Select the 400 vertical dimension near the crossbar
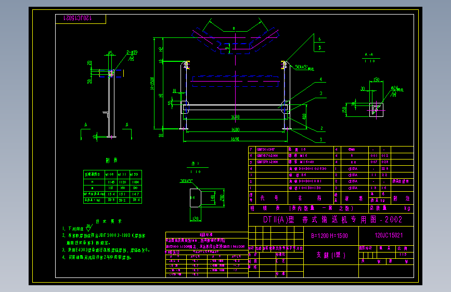 [x=304, y=116]
